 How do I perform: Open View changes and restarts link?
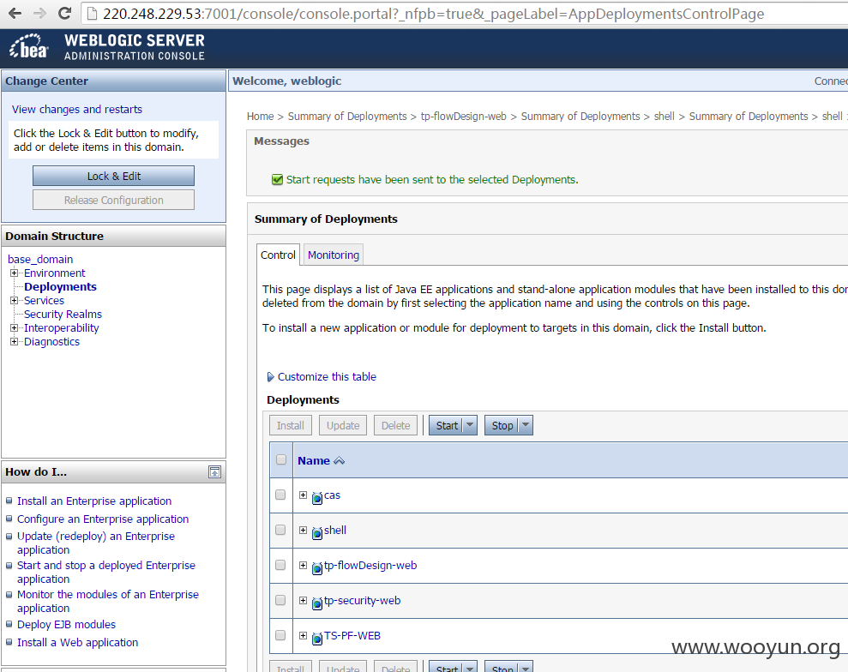pos(77,109)
